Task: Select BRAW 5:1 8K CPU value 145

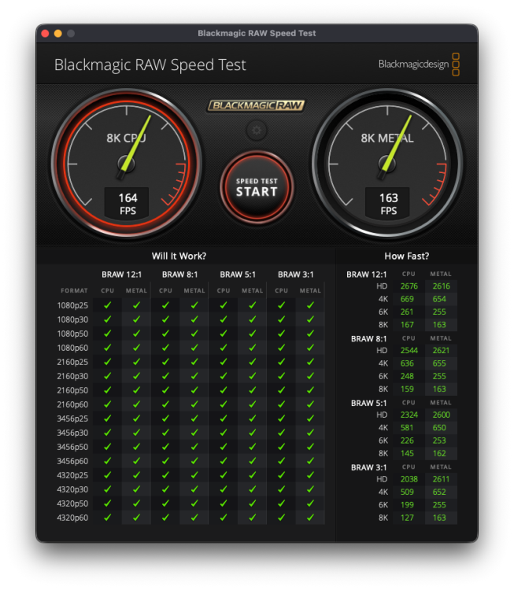Action: (x=407, y=453)
